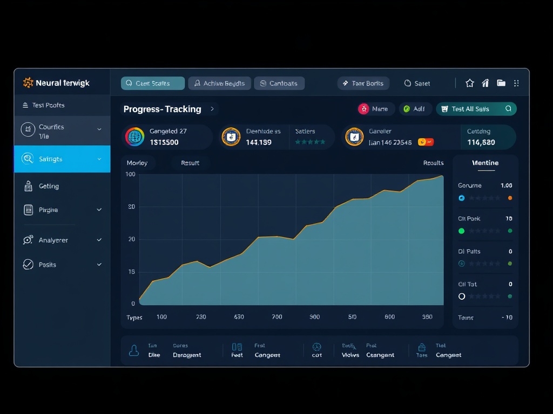Click the star icon in top toolbar

point(469,83)
